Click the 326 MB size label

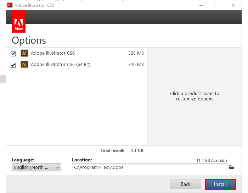coord(136,65)
